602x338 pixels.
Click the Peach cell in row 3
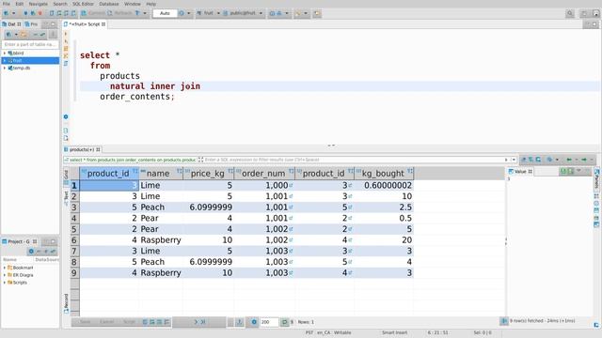pos(161,207)
